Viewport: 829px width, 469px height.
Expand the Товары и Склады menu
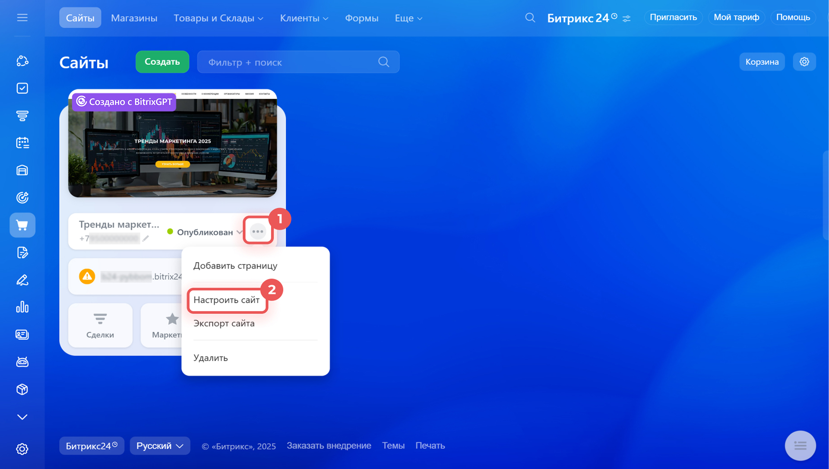click(x=218, y=18)
